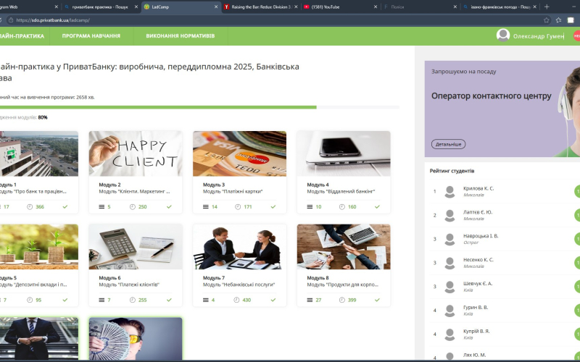The height and width of the screenshot is (362, 580).
Task: Close the YouTube tab
Action: pos(376,7)
